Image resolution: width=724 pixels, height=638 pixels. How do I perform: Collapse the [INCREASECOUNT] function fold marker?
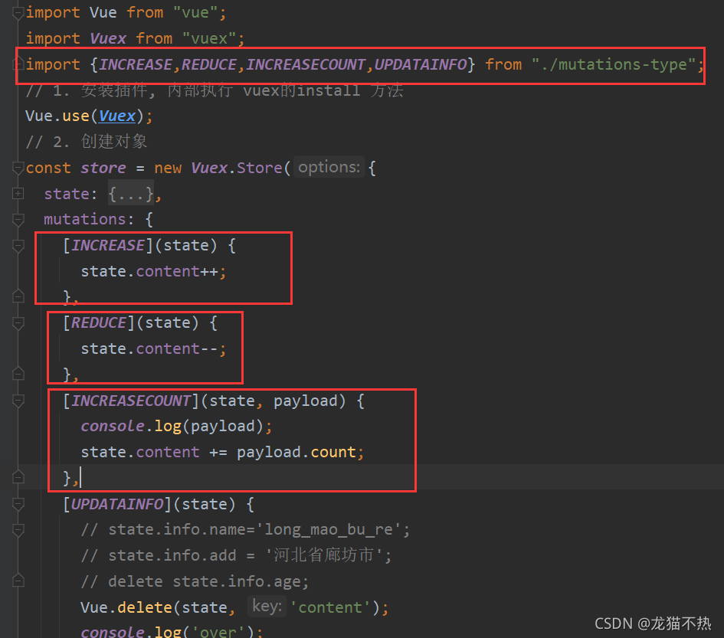pos(18,401)
